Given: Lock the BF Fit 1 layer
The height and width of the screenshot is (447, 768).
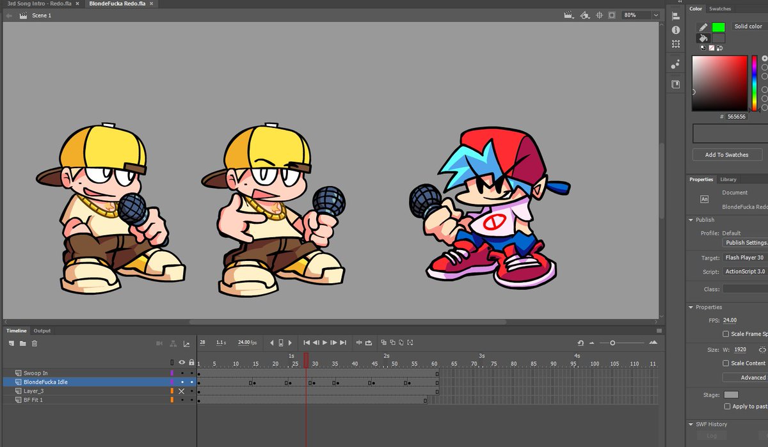Looking at the screenshot, I should tap(191, 400).
